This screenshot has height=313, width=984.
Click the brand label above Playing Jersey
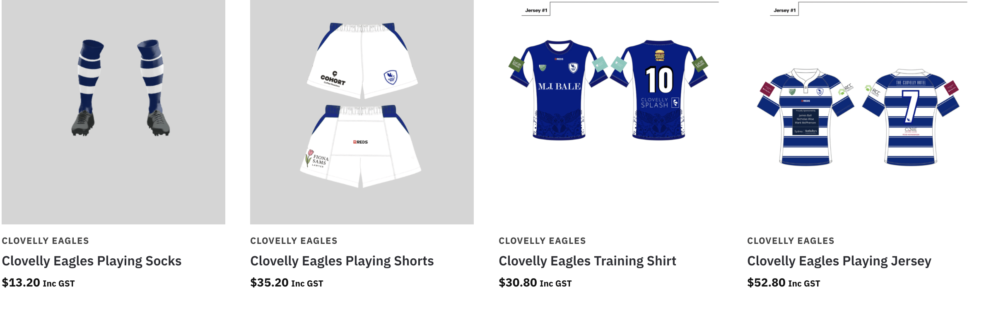pyautogui.click(x=791, y=241)
